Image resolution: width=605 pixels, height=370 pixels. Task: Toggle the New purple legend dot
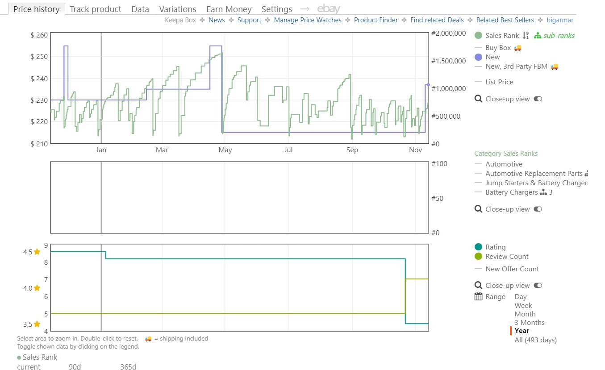[x=479, y=57]
